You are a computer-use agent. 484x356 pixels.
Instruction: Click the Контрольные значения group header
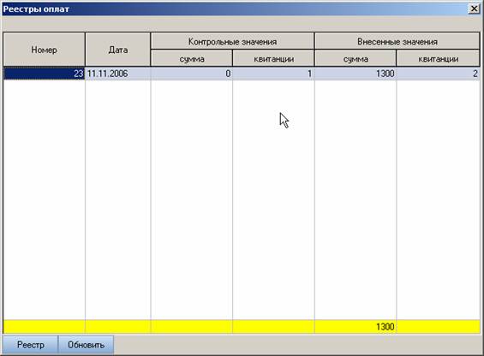pos(232,41)
